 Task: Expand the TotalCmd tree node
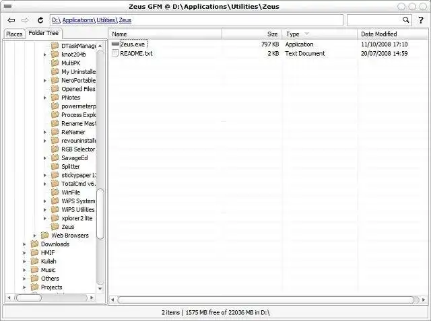45,184
